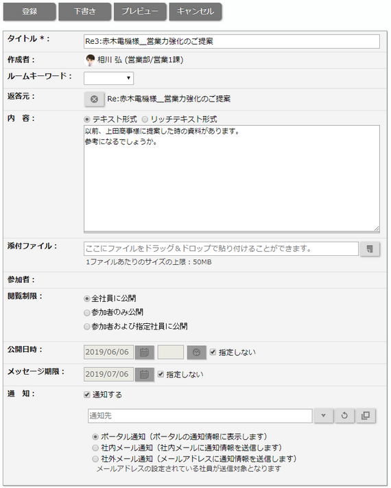The image size is (391, 488).
Task: Remove the 返答元 reply source with X icon
Action: [x=94, y=99]
